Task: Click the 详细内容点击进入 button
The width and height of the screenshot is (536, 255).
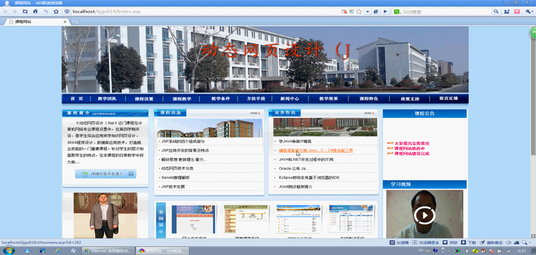Action: [105, 173]
